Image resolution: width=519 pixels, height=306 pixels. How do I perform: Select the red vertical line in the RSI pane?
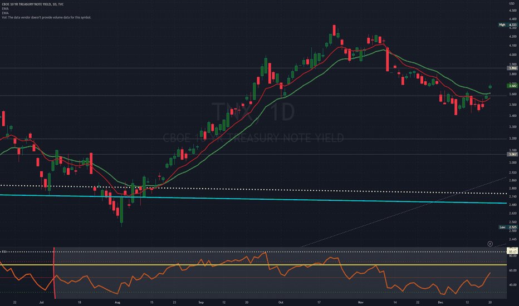[x=54, y=273]
